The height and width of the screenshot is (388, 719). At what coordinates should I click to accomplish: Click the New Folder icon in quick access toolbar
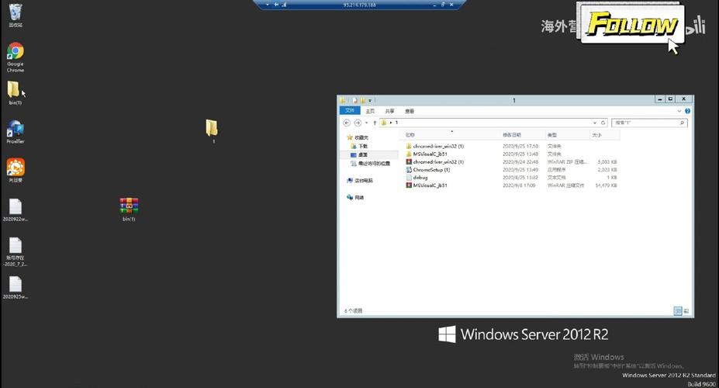point(362,100)
